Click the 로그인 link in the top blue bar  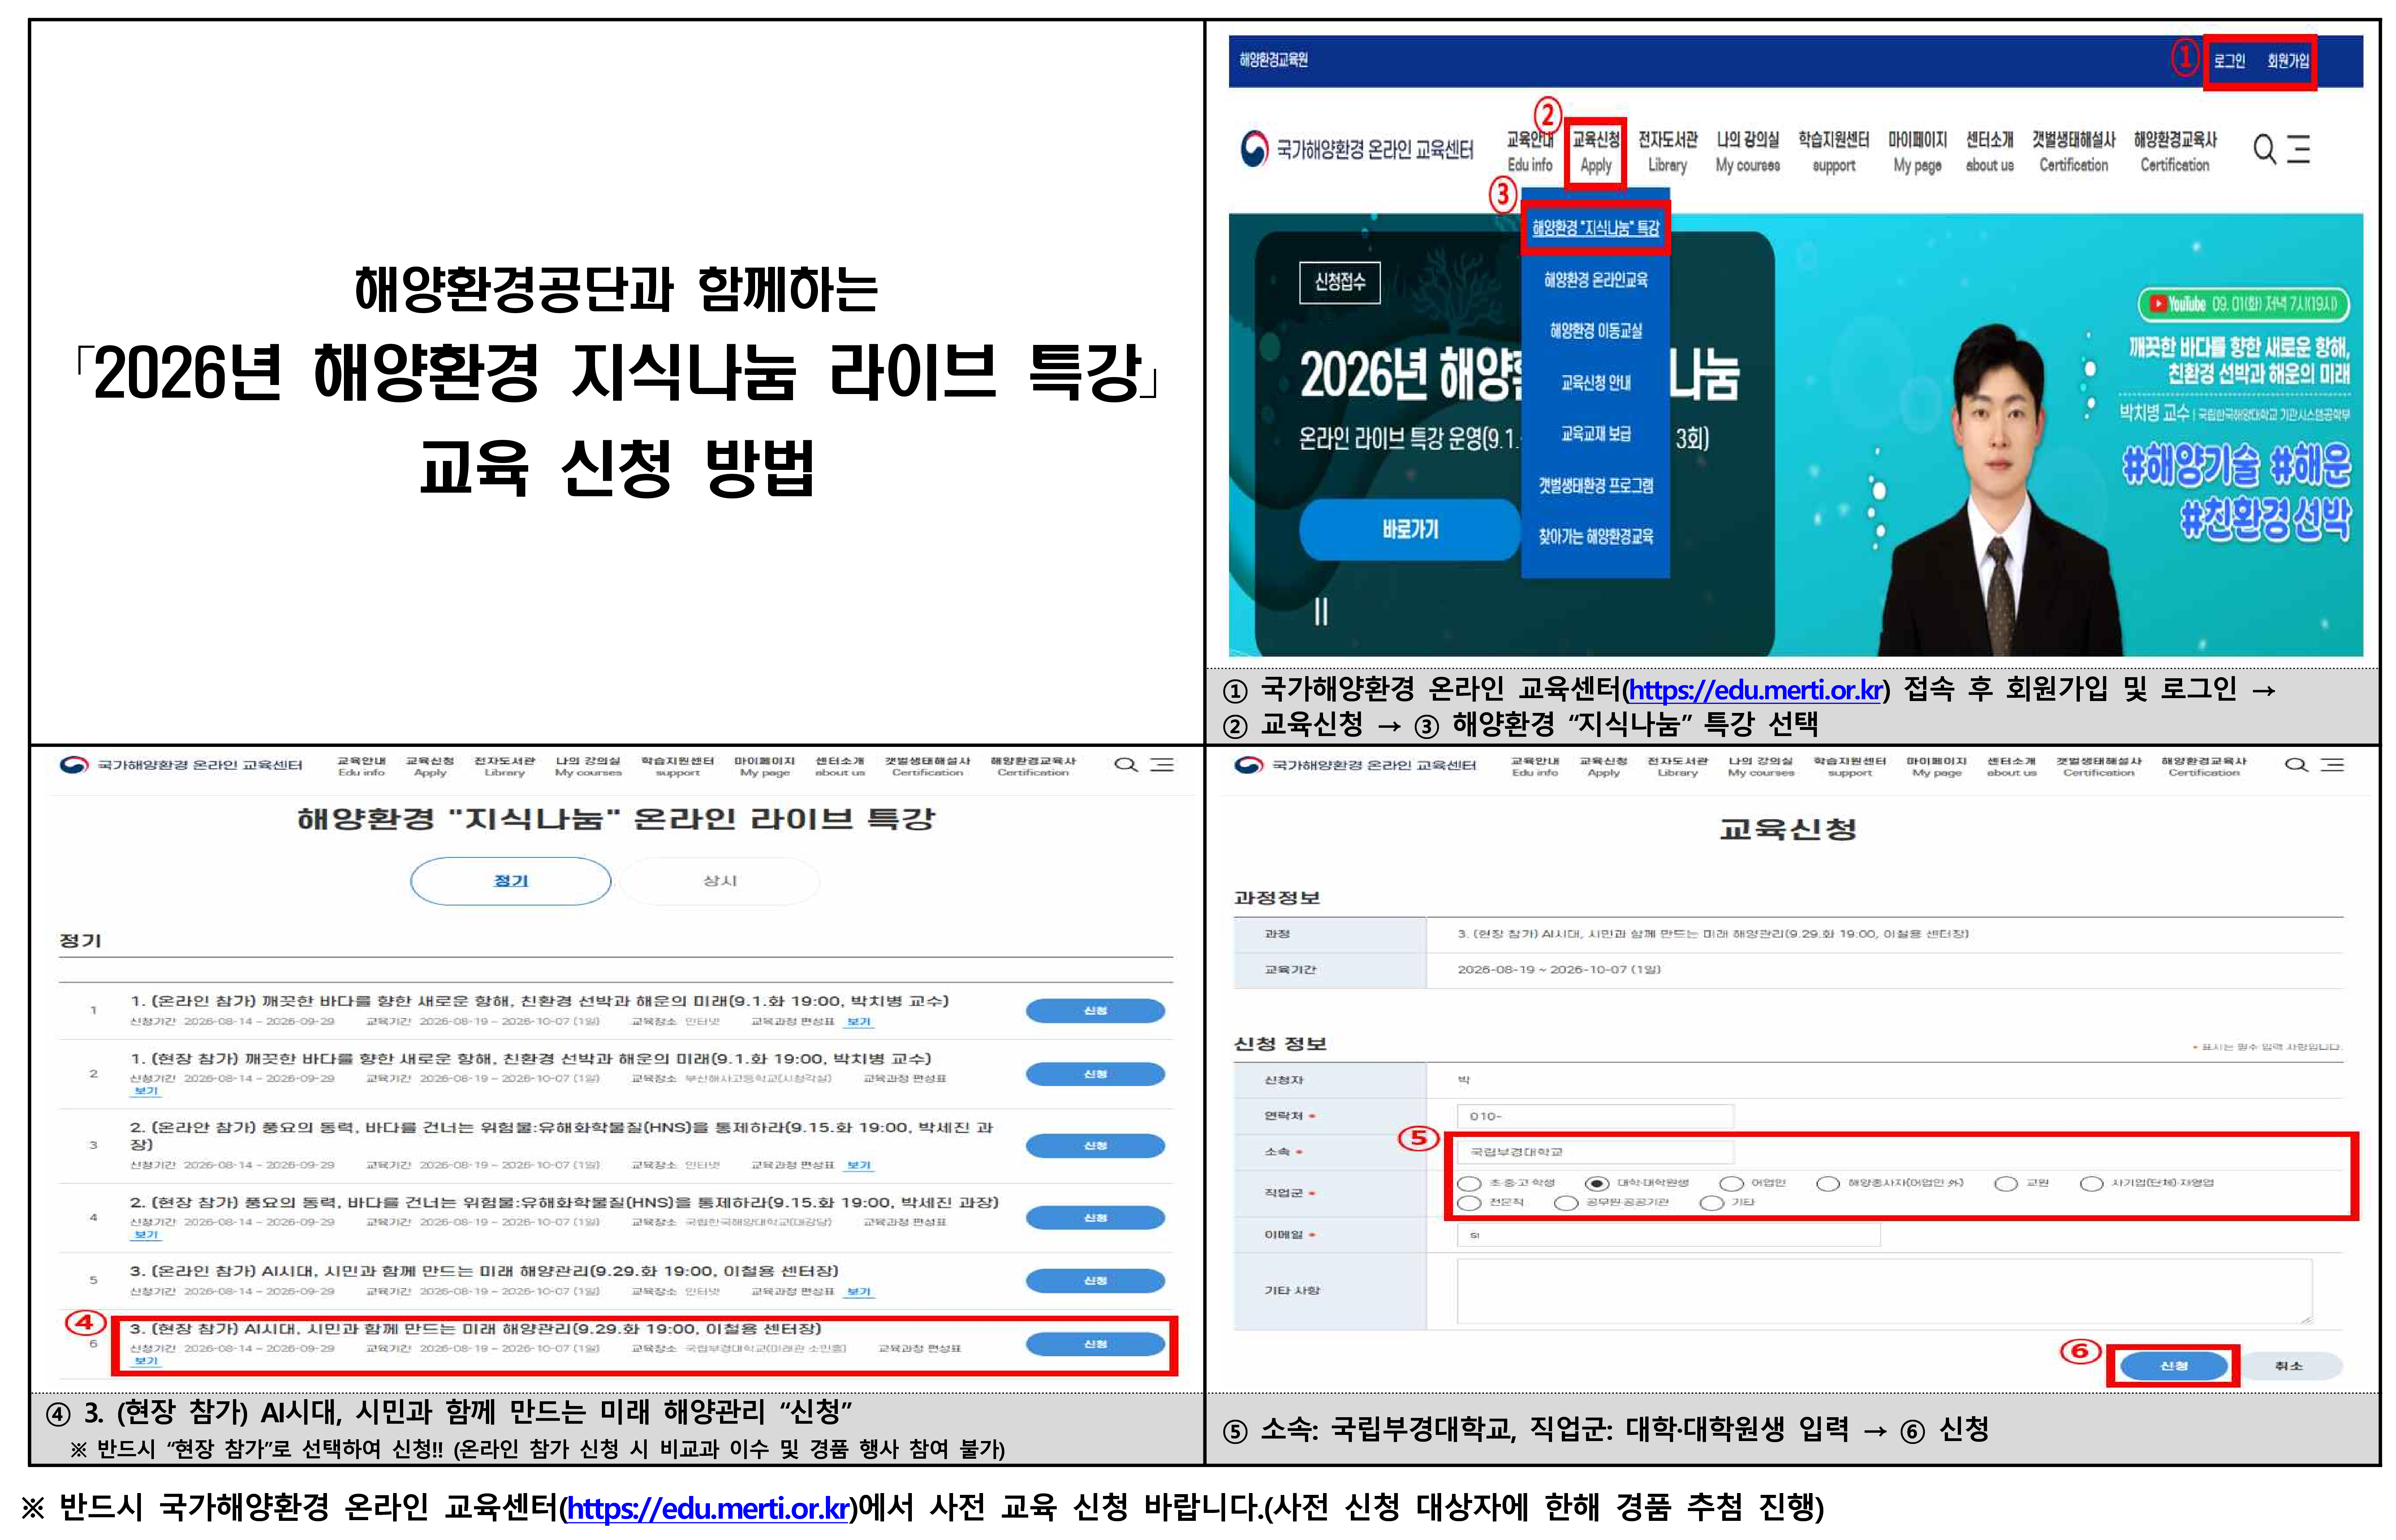(2229, 61)
